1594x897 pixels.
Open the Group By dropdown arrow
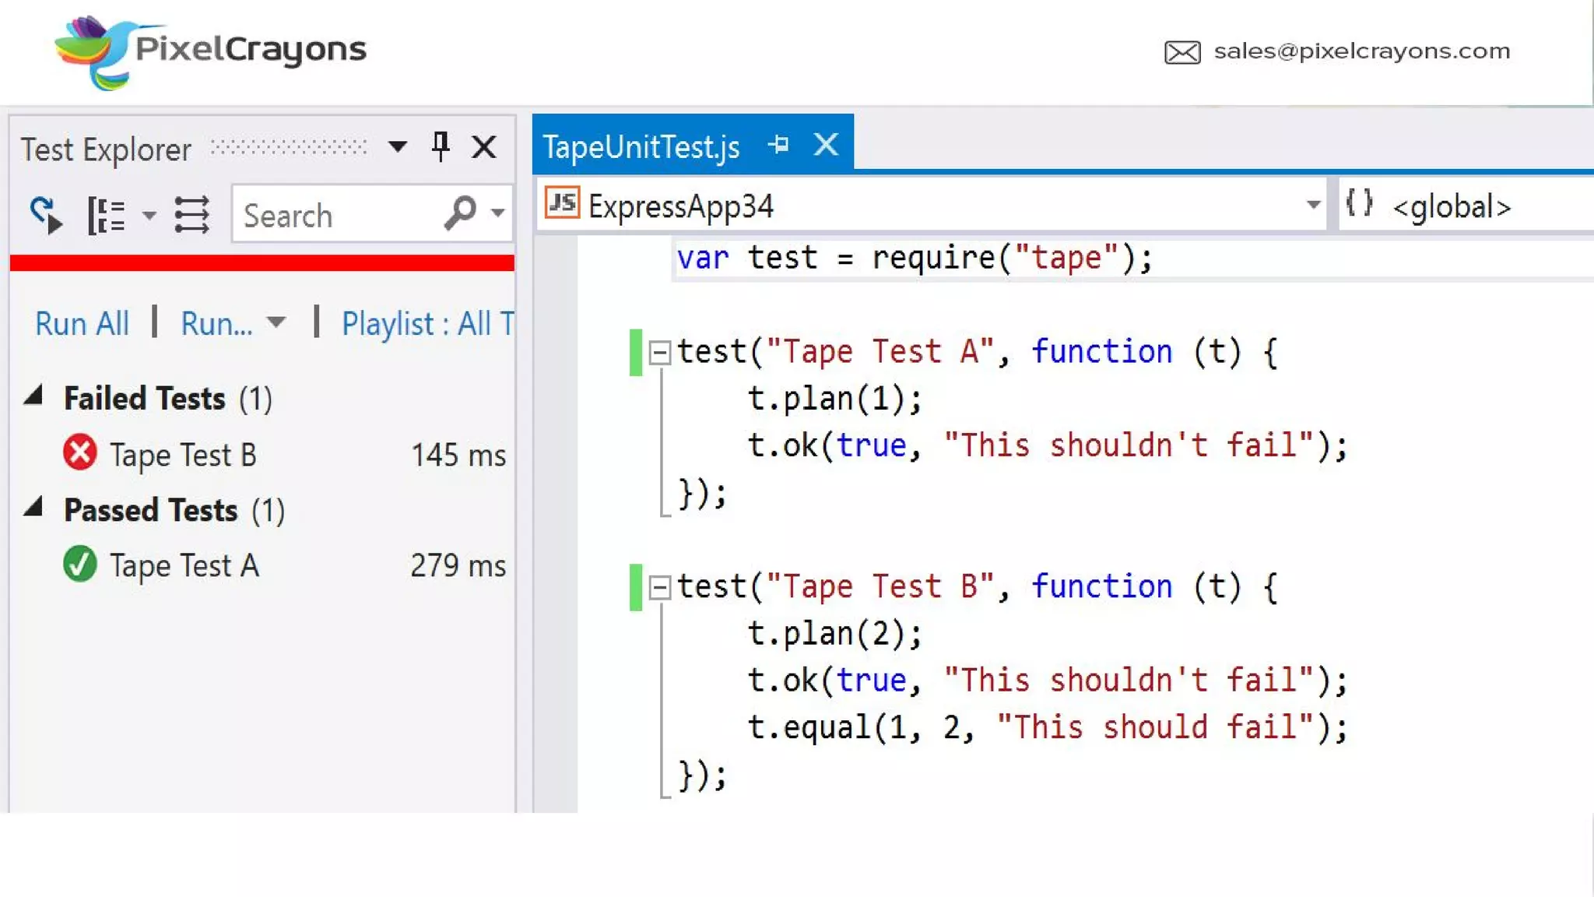click(x=149, y=215)
